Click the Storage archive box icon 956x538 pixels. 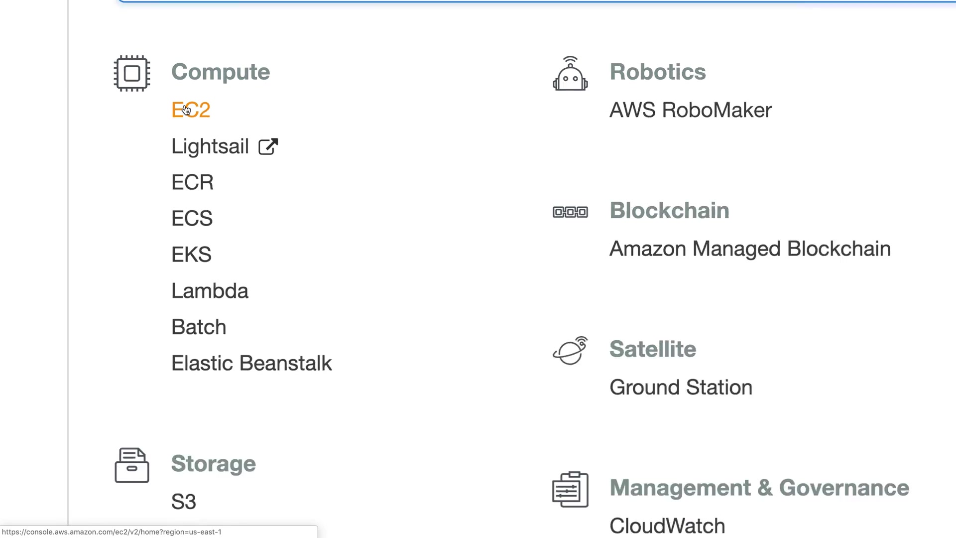click(132, 465)
